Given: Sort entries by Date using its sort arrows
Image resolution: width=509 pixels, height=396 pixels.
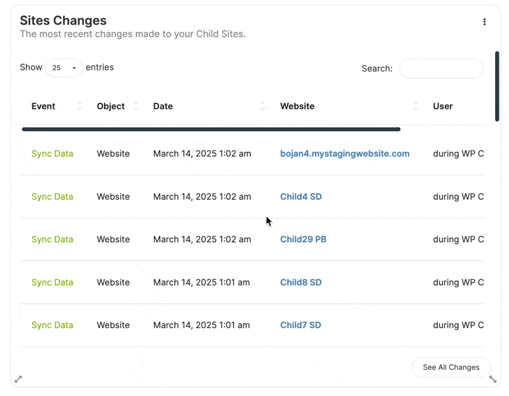Looking at the screenshot, I should point(263,106).
